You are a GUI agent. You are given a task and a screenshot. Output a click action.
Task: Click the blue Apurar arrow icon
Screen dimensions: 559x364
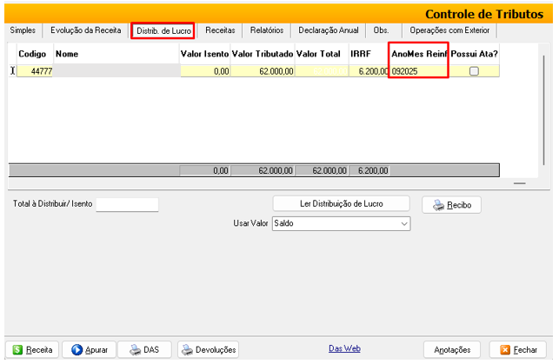coord(76,349)
